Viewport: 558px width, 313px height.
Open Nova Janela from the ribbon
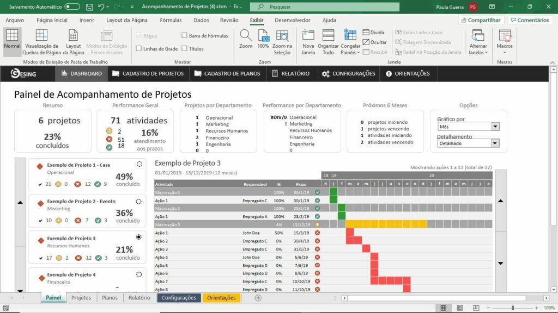(x=308, y=36)
